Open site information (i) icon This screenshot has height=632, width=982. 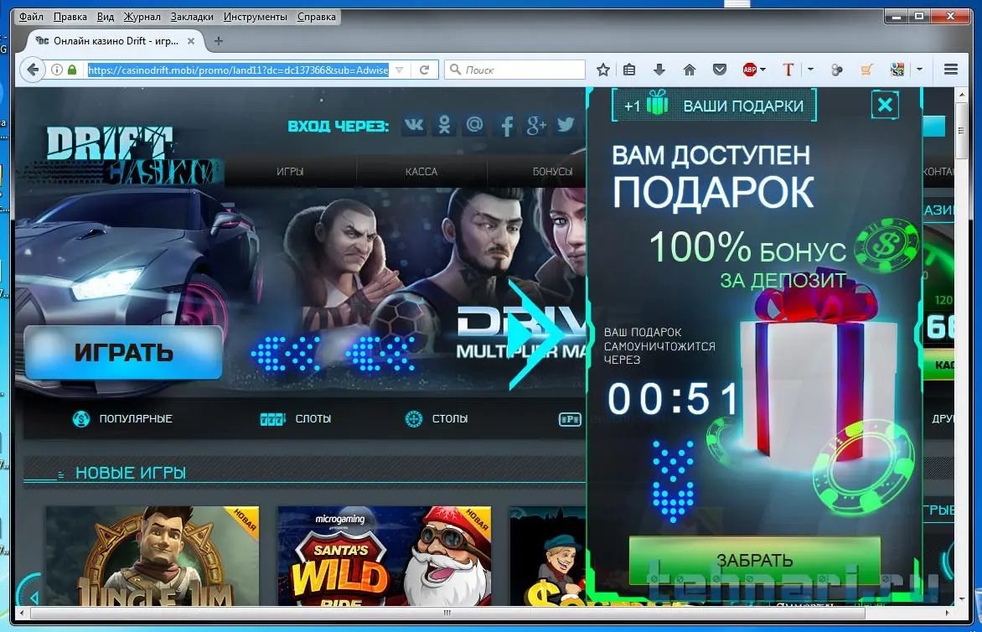pos(57,70)
